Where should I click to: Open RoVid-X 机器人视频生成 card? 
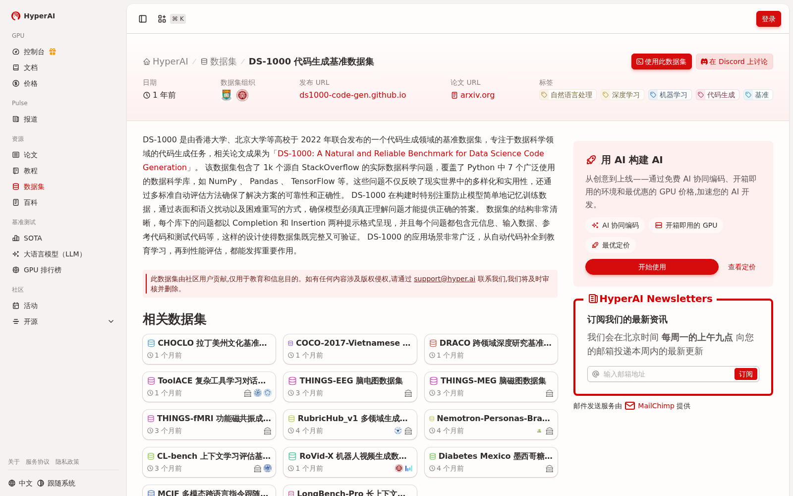(350, 462)
